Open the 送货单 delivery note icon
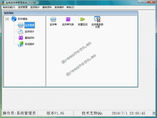Viewport: 157px width, 118px height. tap(53, 19)
